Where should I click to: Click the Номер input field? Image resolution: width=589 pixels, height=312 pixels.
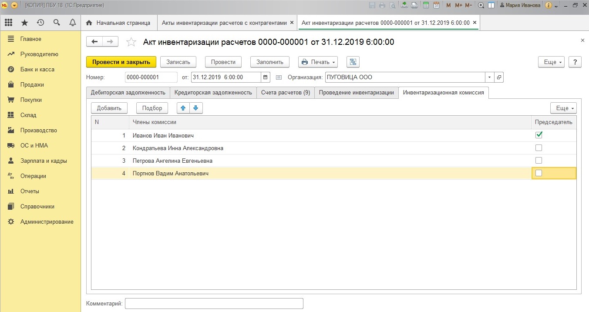coord(151,77)
